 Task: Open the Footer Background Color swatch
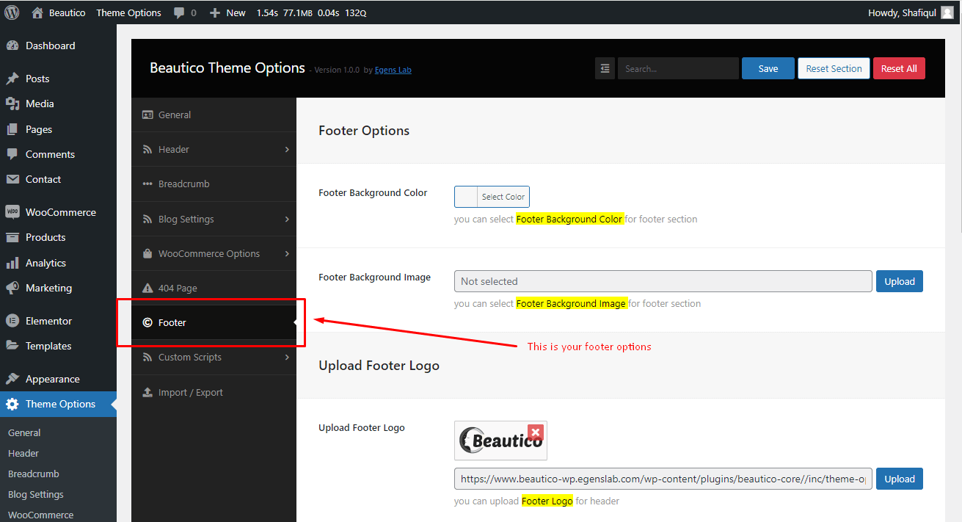click(x=466, y=197)
